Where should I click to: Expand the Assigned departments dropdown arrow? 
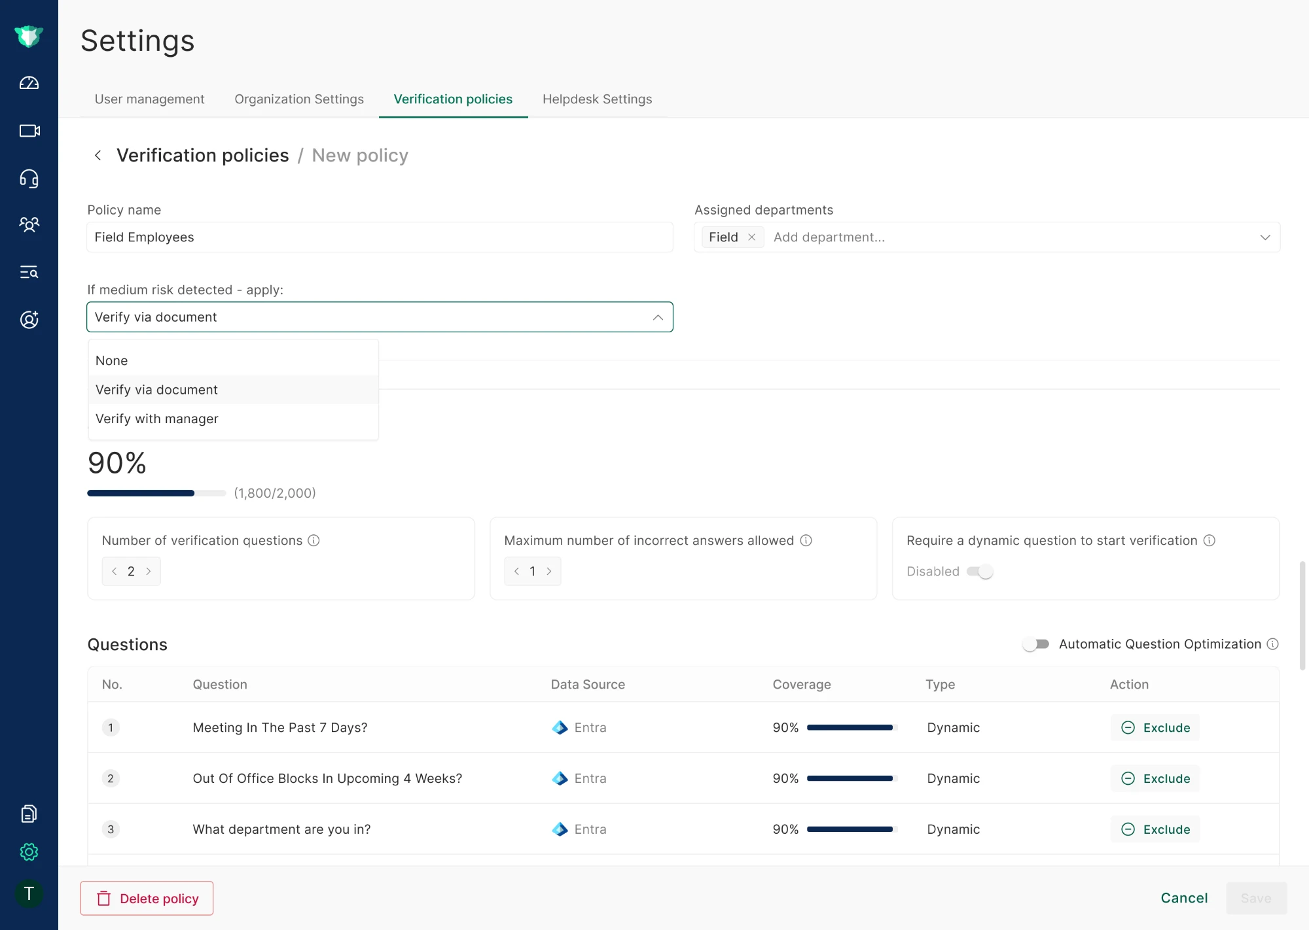pyautogui.click(x=1265, y=237)
